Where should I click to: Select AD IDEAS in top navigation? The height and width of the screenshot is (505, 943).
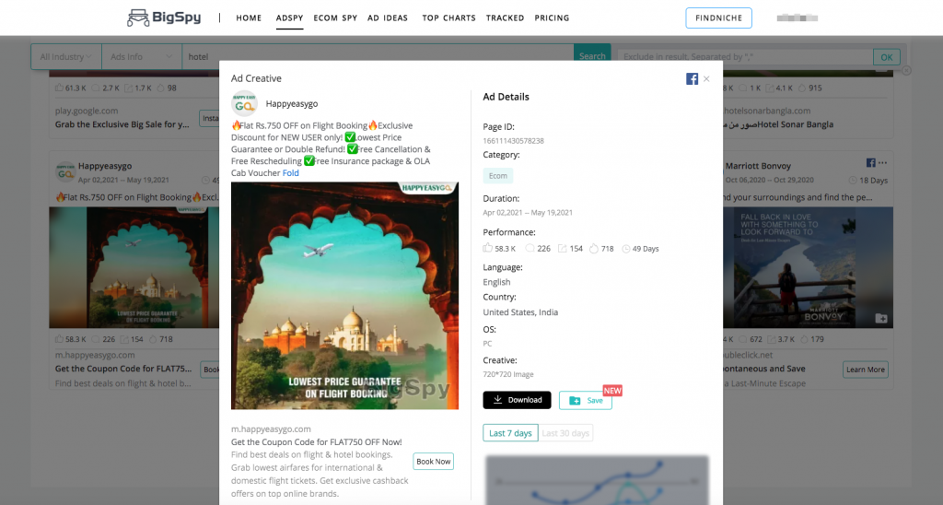point(388,18)
